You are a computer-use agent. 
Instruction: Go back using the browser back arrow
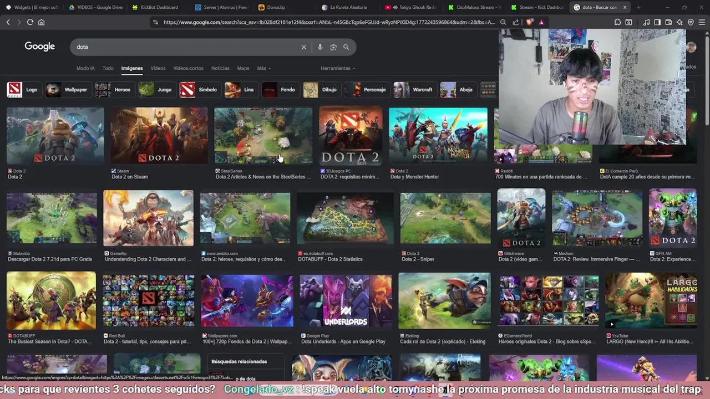tap(8, 22)
